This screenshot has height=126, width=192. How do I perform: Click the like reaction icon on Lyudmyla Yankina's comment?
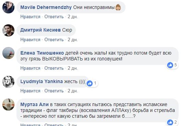pos(89,83)
